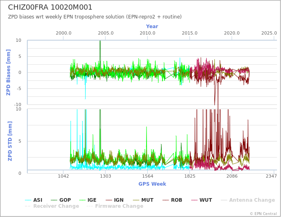This screenshot has width=281, height=217.
Task: Toggle the WUT series in legend
Action: [x=202, y=200]
